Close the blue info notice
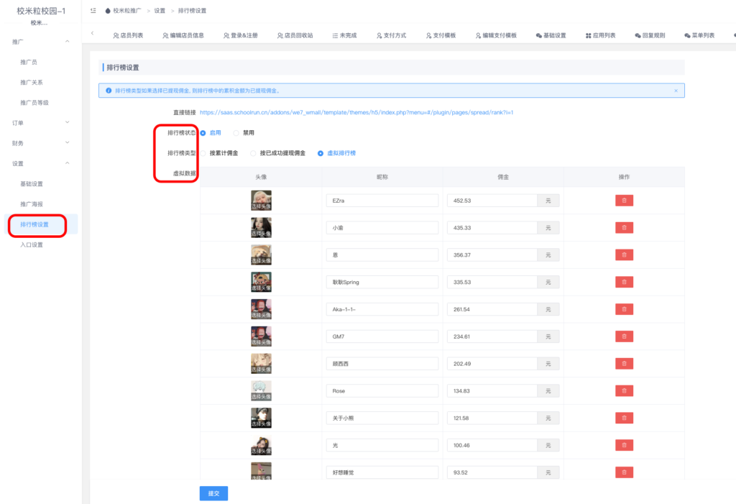 [x=676, y=91]
